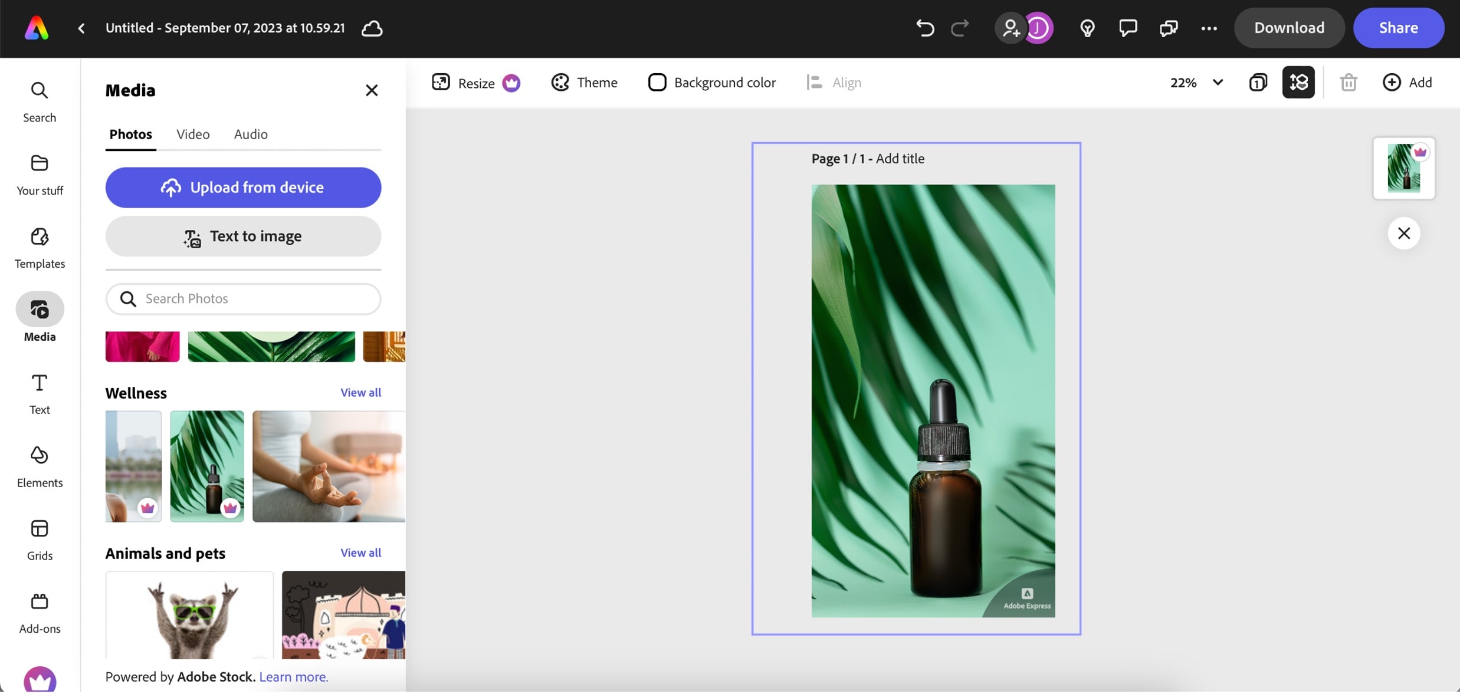Switch to the Audio tab
The width and height of the screenshot is (1460, 694).
pyautogui.click(x=251, y=134)
